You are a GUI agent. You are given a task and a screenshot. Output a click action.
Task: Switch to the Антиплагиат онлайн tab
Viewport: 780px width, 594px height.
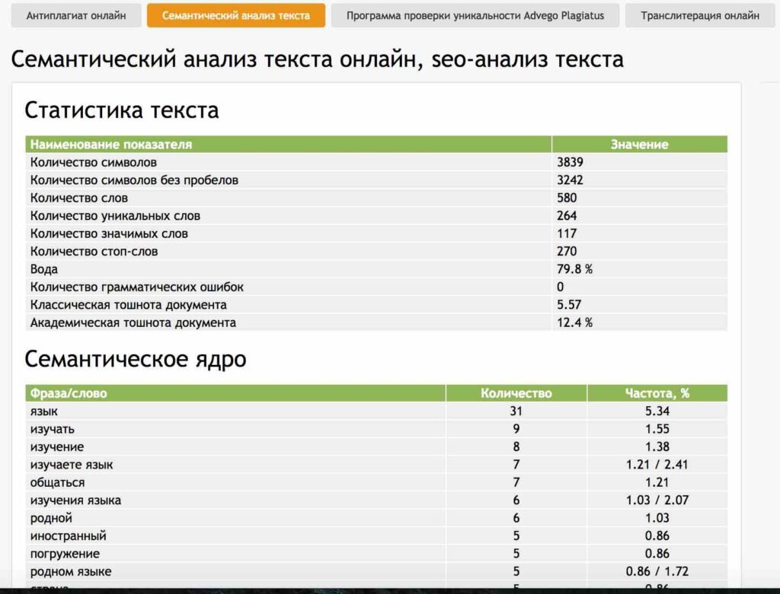point(73,14)
